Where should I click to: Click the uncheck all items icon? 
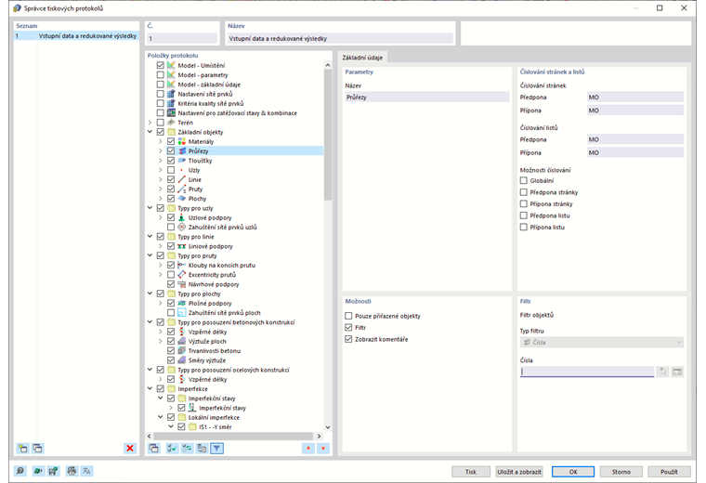pos(187,448)
